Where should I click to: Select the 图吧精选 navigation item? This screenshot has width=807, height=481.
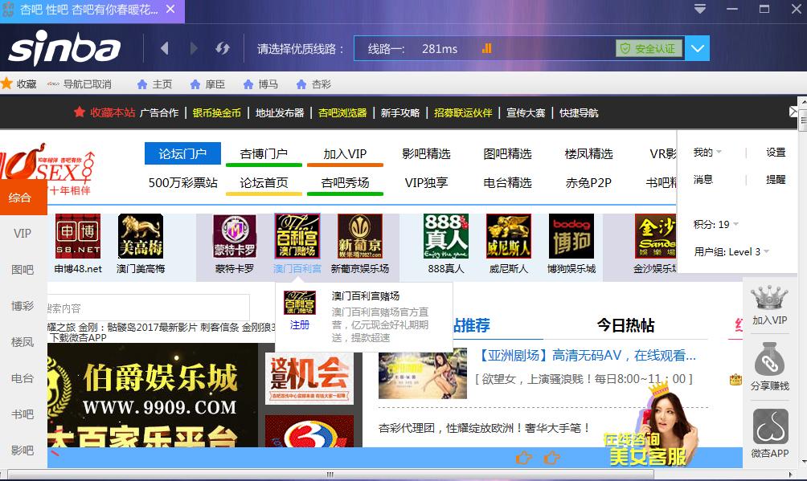pyautogui.click(x=507, y=154)
